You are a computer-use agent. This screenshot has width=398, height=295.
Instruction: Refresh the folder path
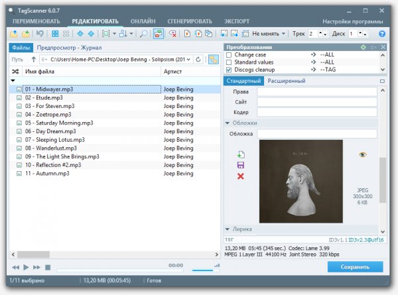[x=198, y=60]
